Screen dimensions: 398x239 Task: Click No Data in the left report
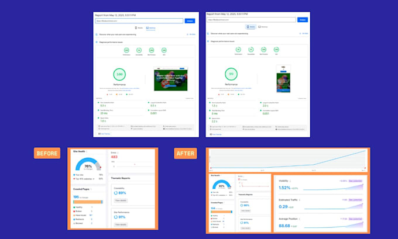(x=191, y=34)
